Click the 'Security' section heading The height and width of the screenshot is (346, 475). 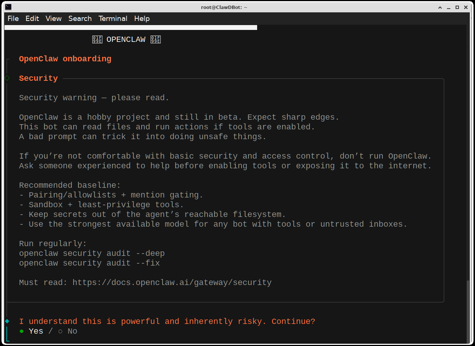coord(38,78)
